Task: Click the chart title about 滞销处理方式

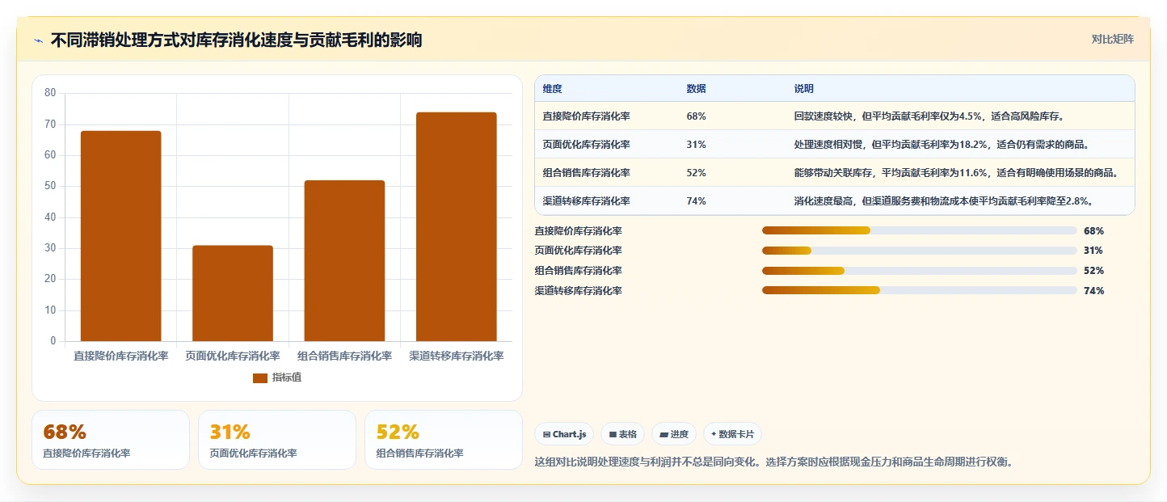Action: point(236,40)
